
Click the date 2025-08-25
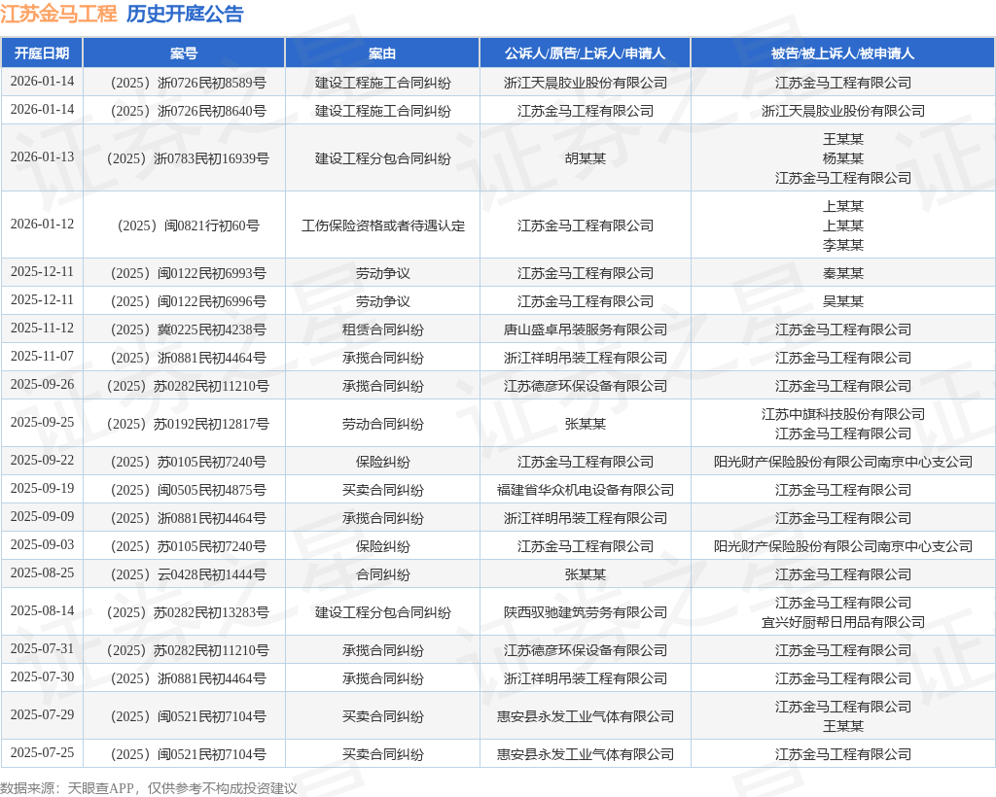42,573
